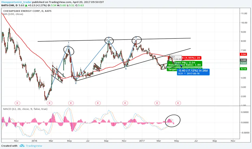252x149 pixels.
Task: Click the green 5.14 target price tag
Action: coord(243,69)
